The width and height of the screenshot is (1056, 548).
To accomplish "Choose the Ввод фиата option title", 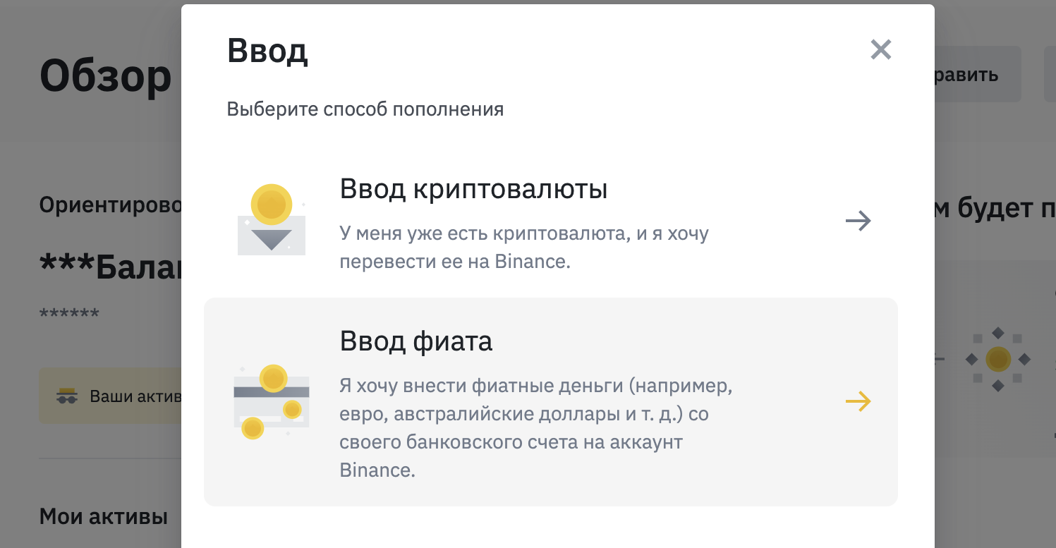I will point(416,341).
